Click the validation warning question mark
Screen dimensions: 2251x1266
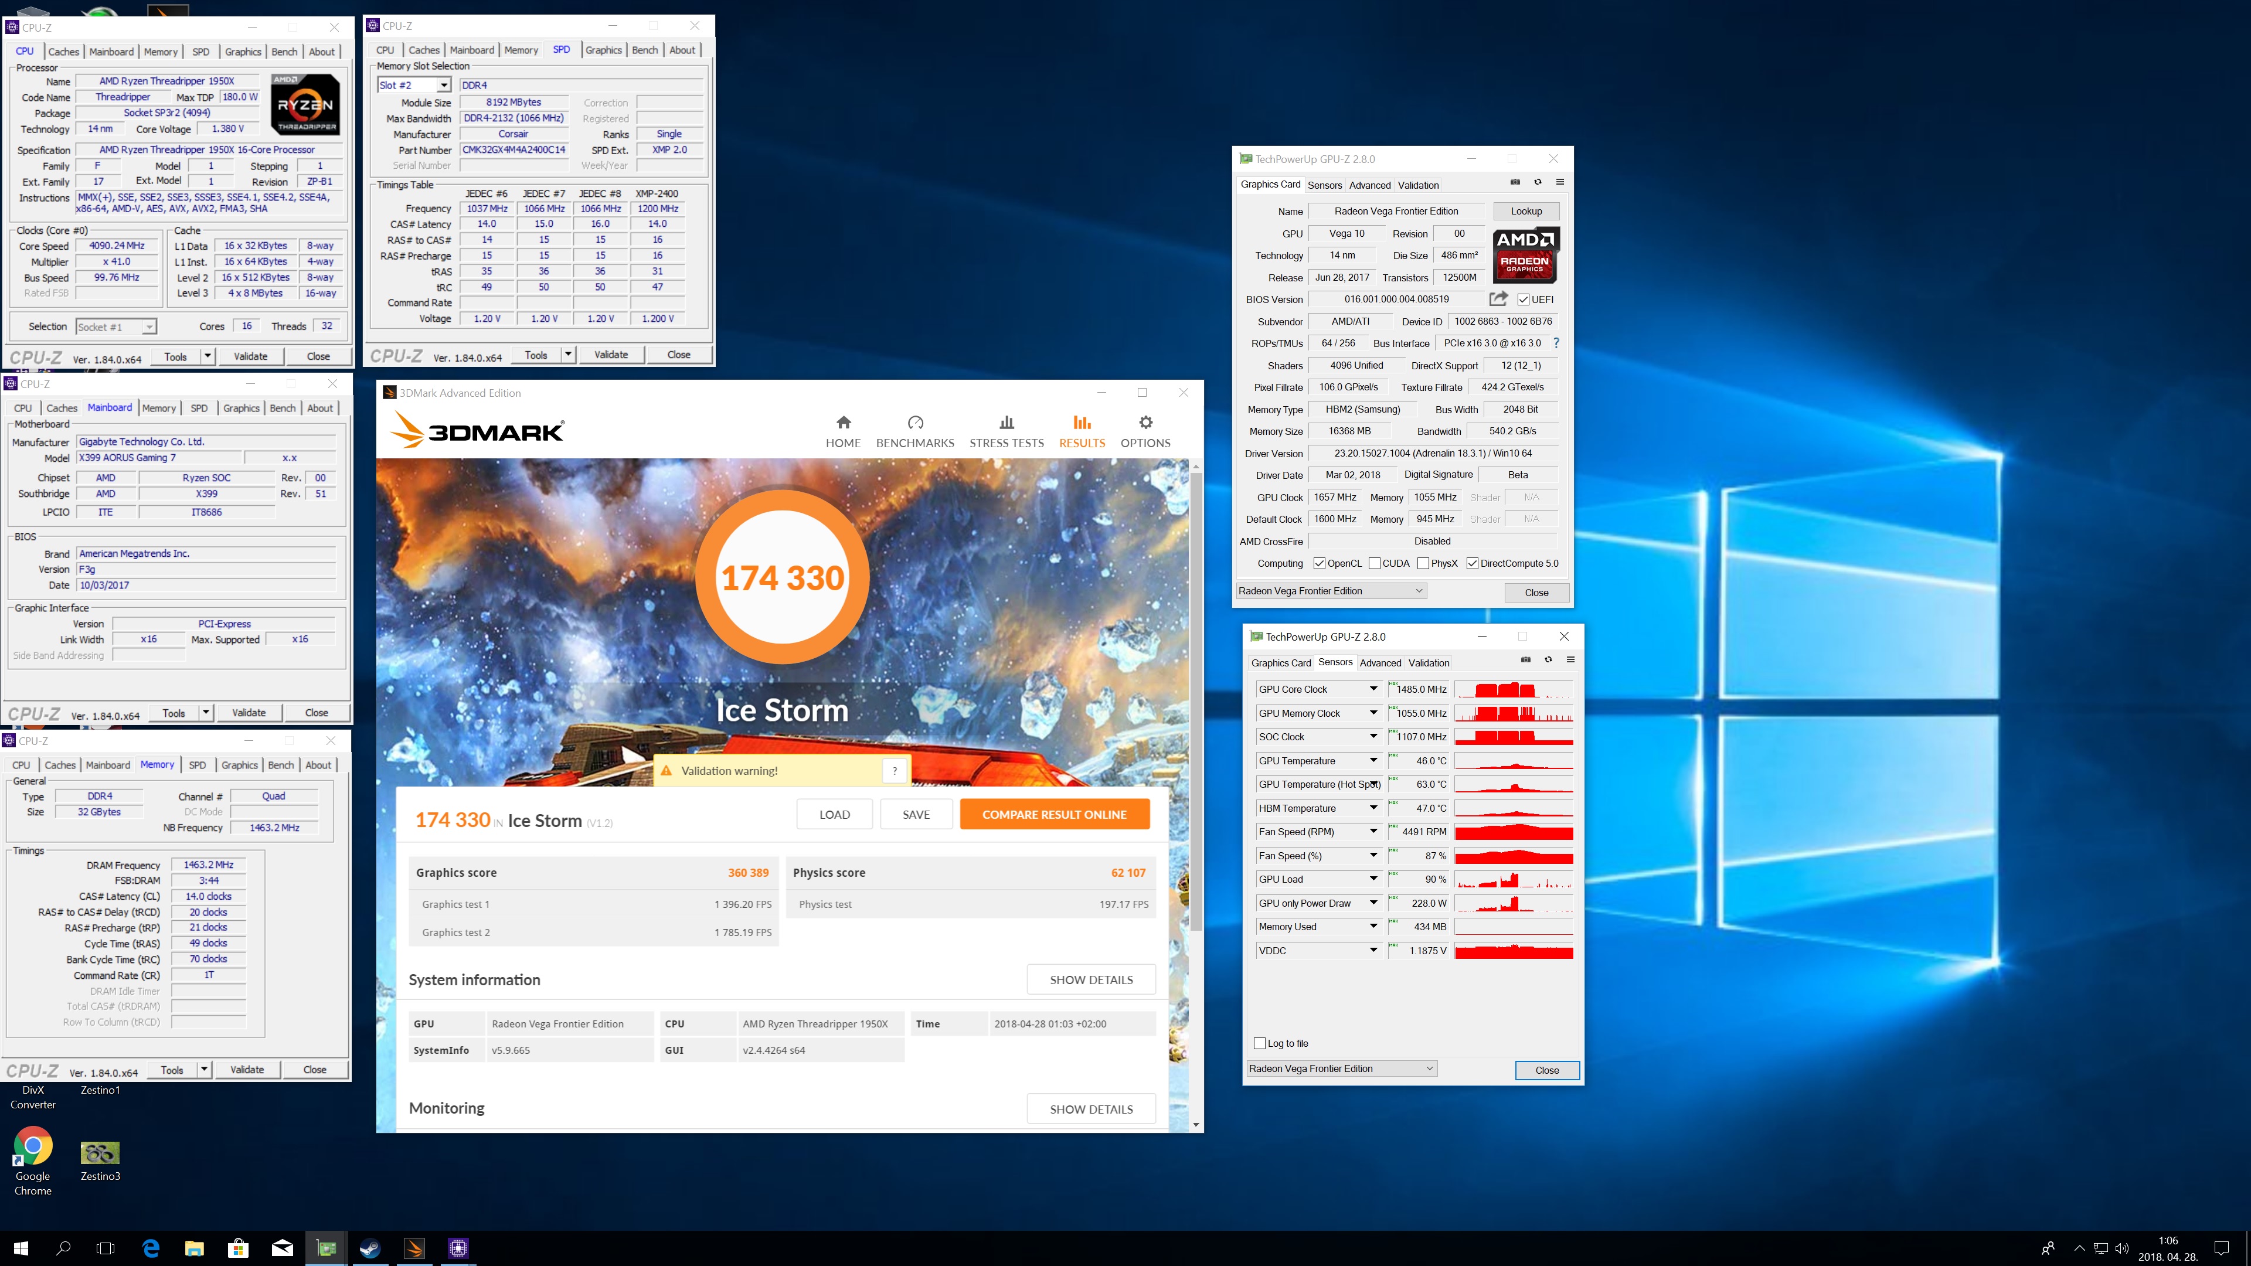coord(894,771)
